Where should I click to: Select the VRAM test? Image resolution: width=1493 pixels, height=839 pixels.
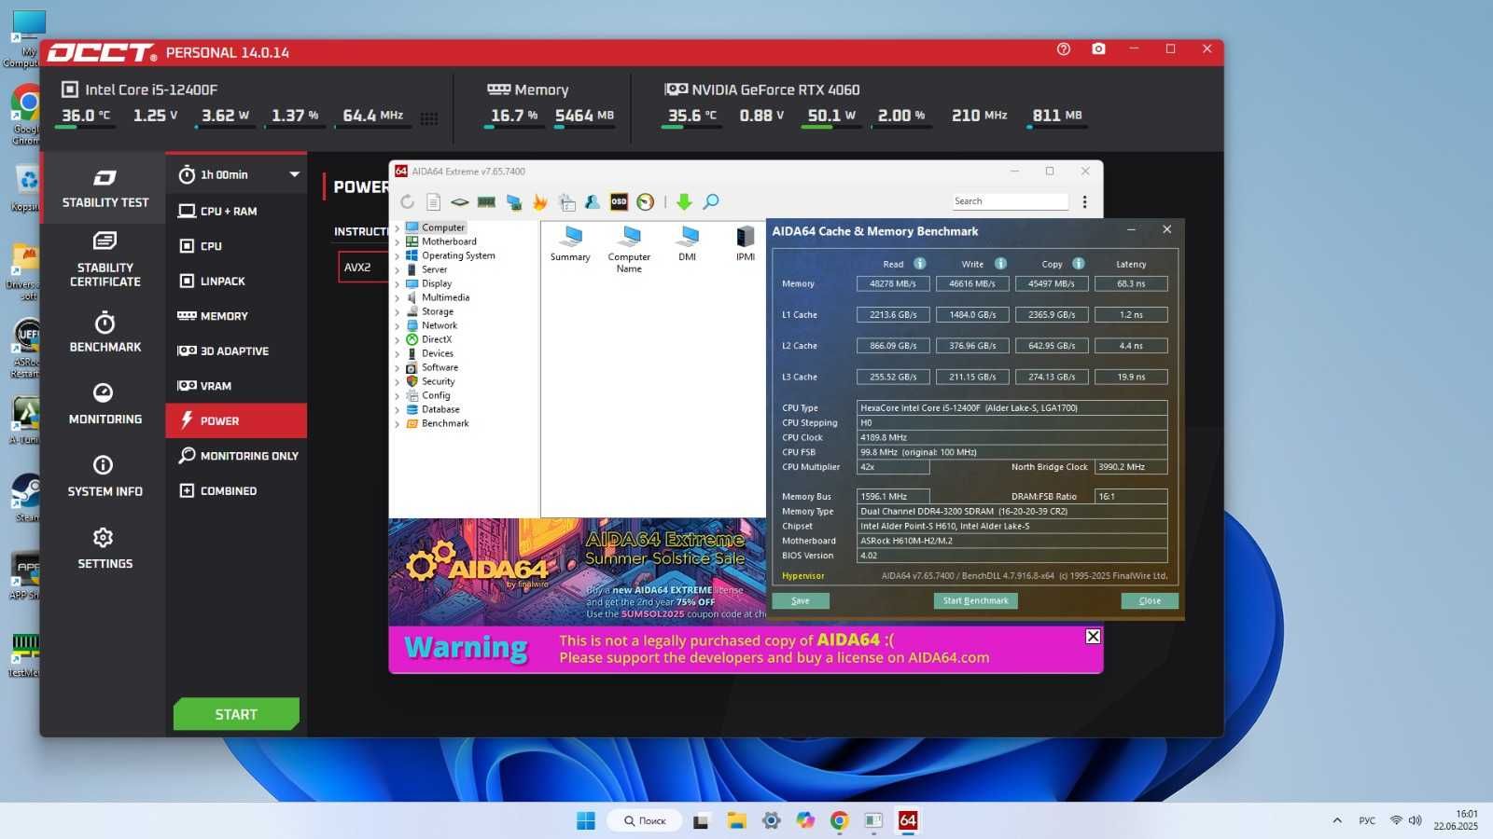coord(236,386)
